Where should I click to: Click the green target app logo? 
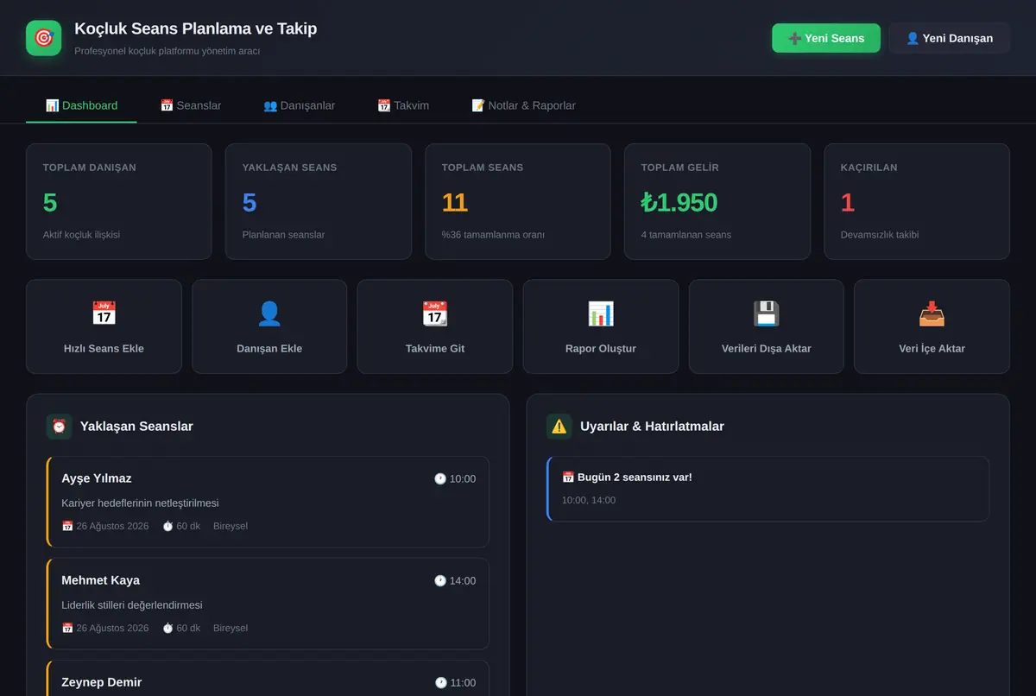point(43,38)
